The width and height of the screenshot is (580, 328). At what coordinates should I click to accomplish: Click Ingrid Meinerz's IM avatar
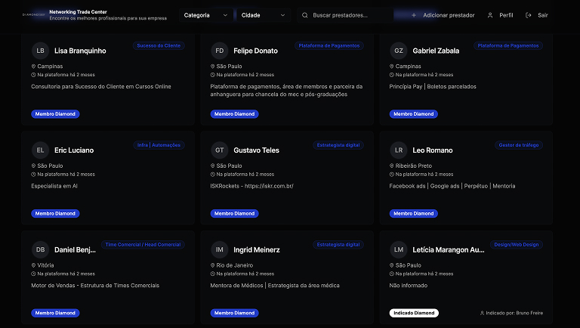pos(219,249)
